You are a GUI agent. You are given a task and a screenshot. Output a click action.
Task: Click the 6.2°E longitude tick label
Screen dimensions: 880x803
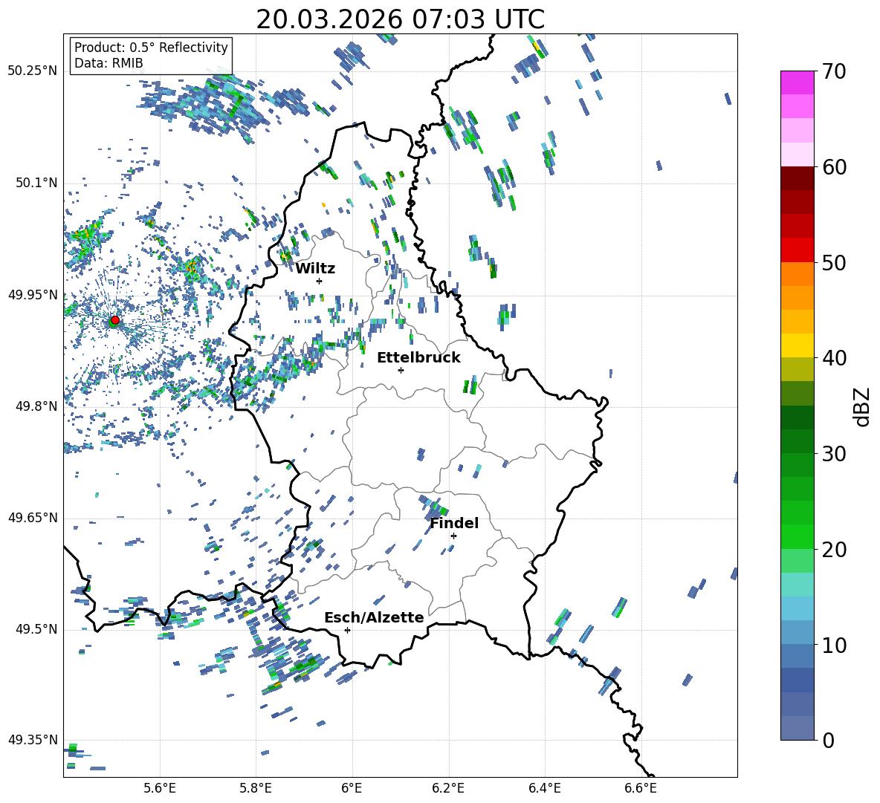click(449, 787)
